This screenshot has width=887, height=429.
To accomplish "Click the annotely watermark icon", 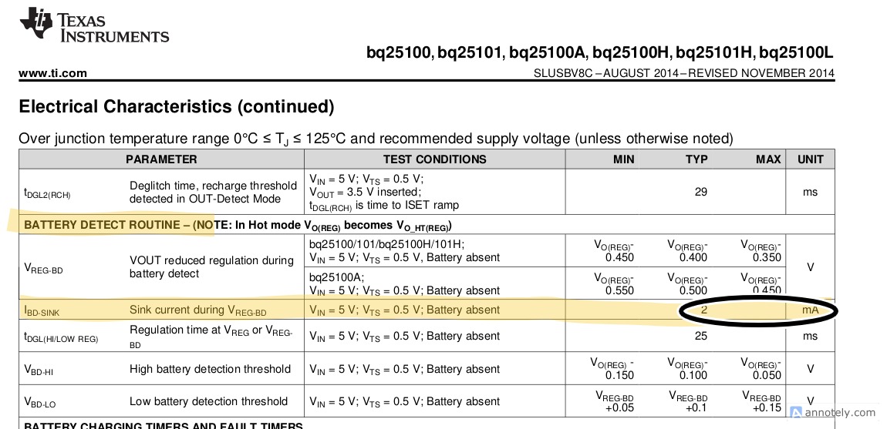I will point(796,413).
